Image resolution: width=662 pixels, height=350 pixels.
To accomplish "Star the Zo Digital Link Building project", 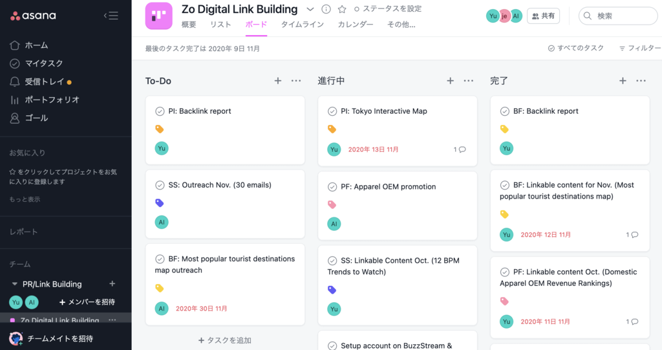I will 342,9.
